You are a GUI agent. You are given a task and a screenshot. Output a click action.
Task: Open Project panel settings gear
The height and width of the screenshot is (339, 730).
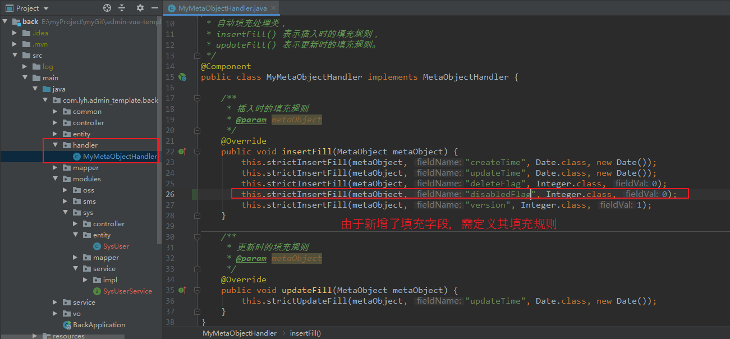(140, 8)
